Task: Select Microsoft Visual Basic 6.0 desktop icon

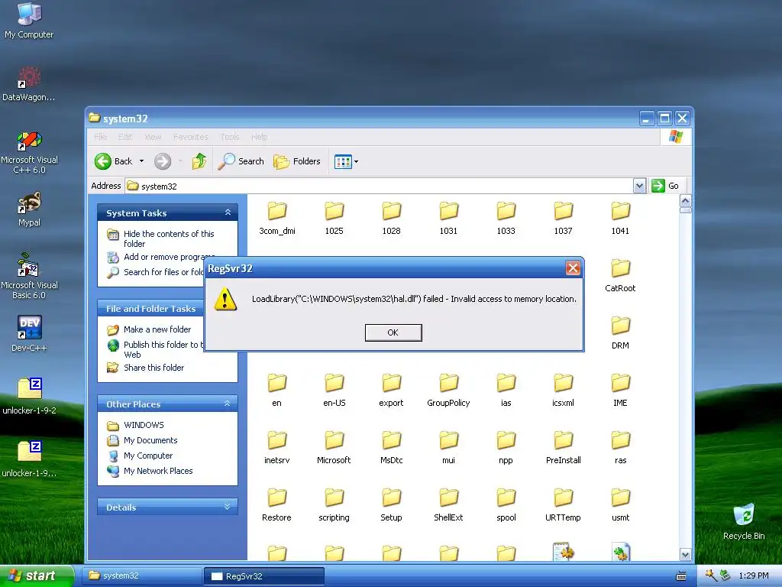Action: 30,276
